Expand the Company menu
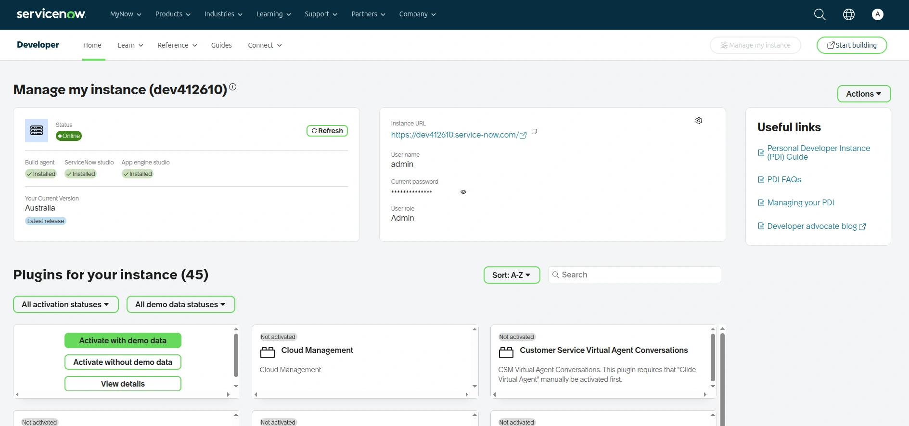 pos(418,14)
